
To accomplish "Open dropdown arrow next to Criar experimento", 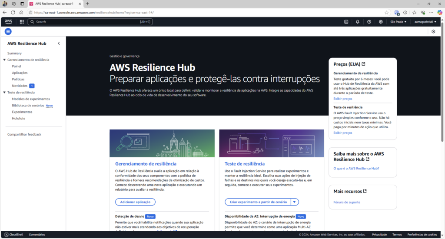I will pyautogui.click(x=295, y=202).
